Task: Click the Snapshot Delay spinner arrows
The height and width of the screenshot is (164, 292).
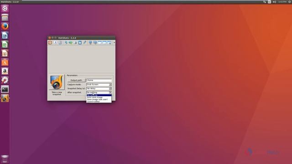Action: pos(110,88)
